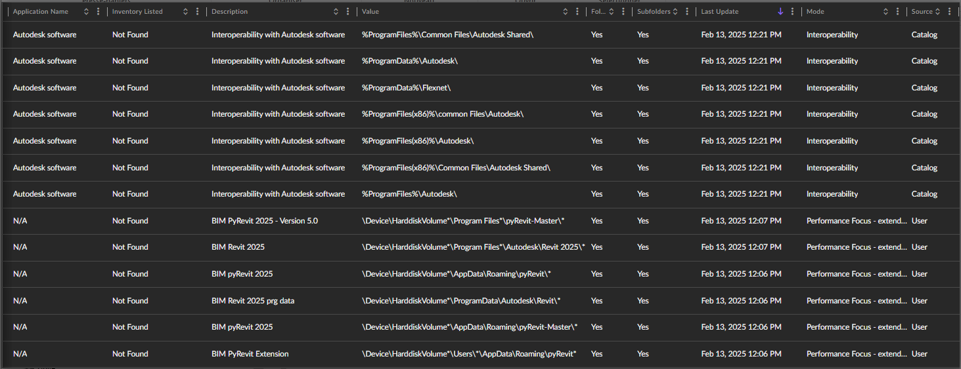Open Mode column three-dot menu
The width and height of the screenshot is (961, 369).
(x=898, y=12)
